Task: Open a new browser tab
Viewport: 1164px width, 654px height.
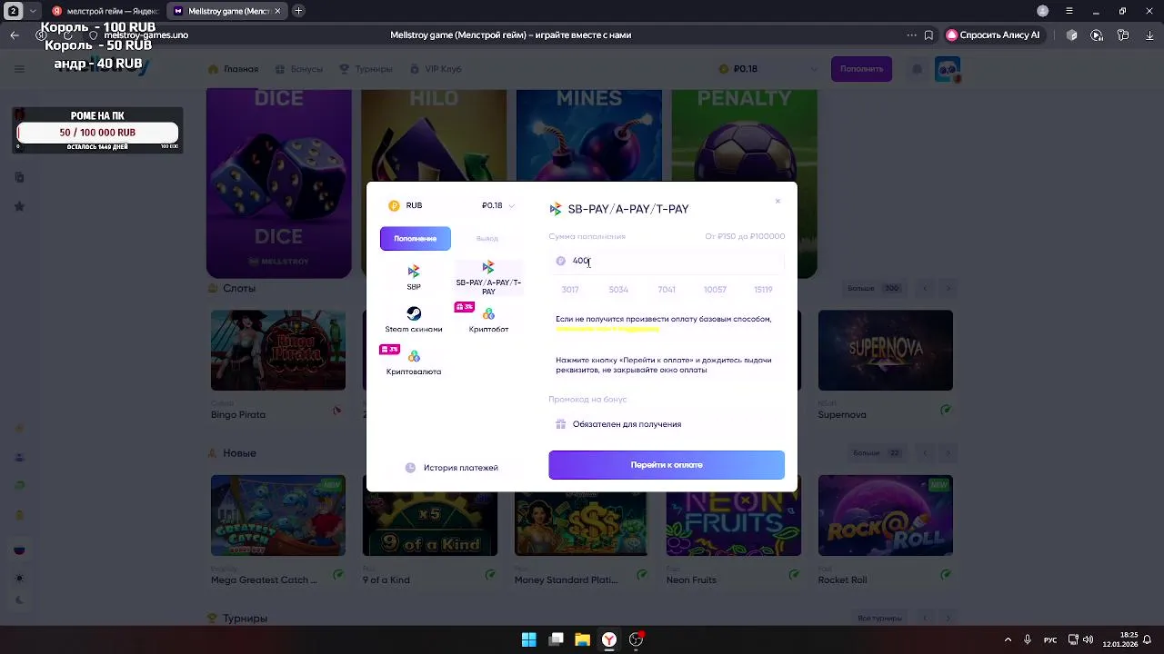Action: click(x=298, y=11)
